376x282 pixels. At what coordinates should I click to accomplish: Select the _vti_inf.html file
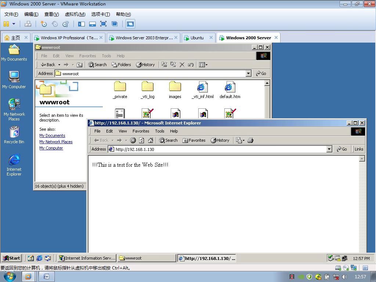[x=203, y=90]
